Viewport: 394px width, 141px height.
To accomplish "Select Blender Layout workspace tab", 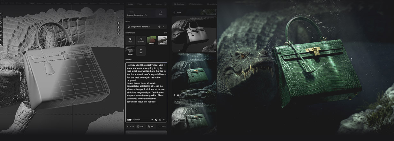I will point(32,3).
